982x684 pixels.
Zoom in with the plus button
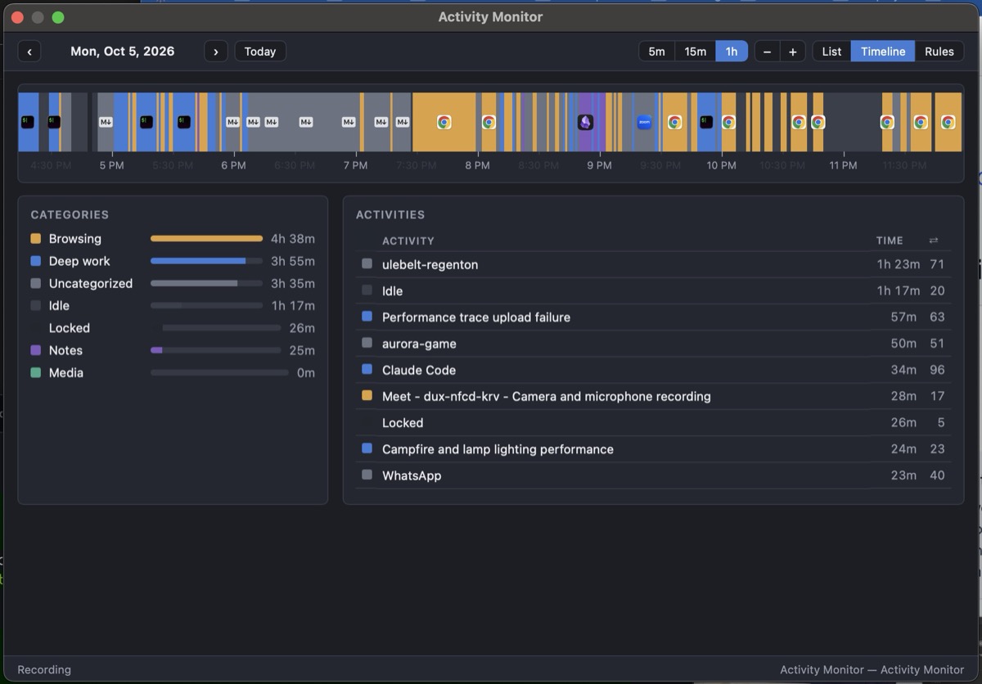793,52
